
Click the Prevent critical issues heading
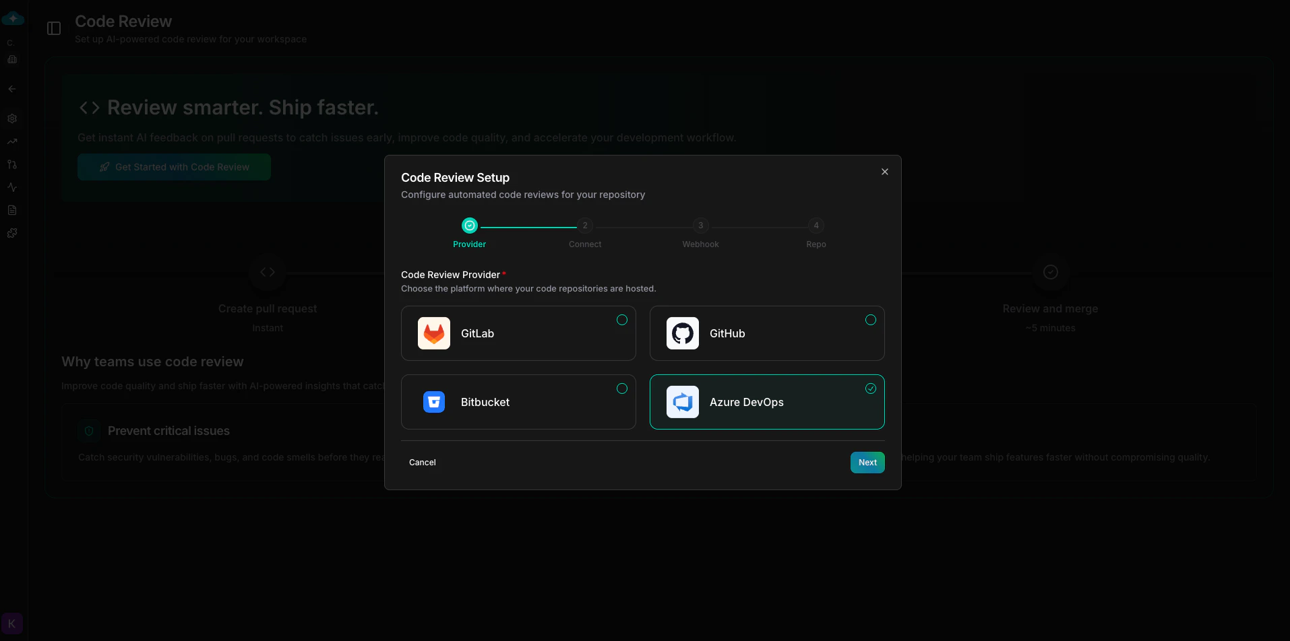pyautogui.click(x=168, y=431)
